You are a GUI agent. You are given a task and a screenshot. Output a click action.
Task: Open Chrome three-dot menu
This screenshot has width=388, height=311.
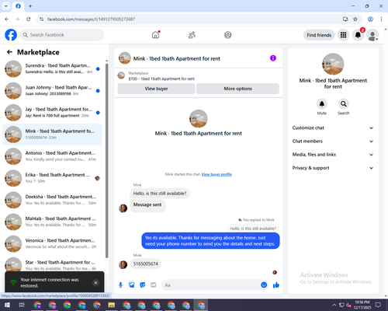pyautogui.click(x=381, y=19)
